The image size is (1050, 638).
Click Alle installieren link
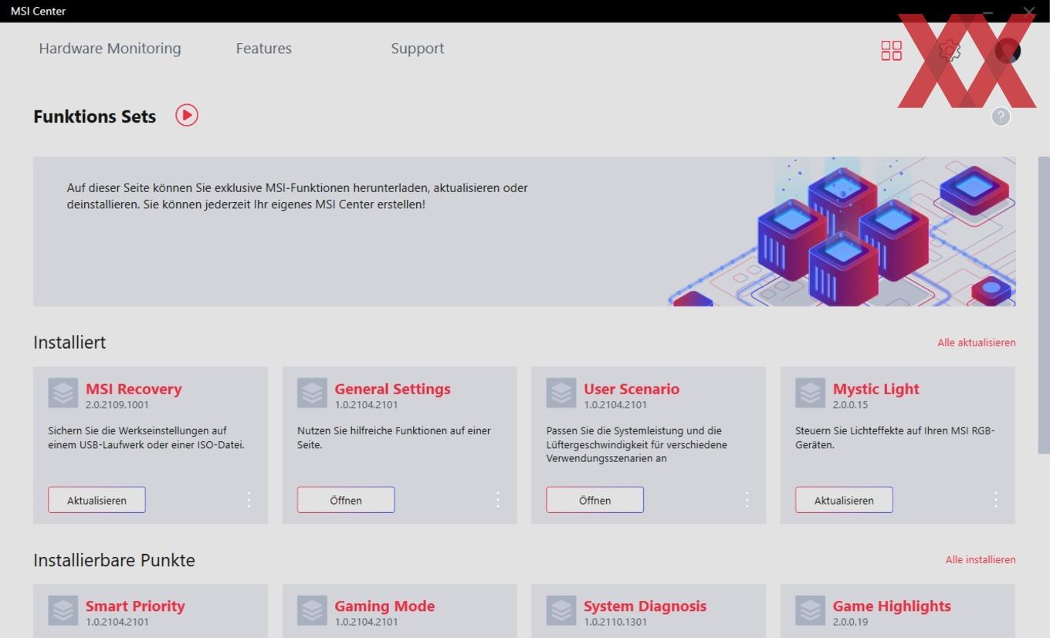981,560
